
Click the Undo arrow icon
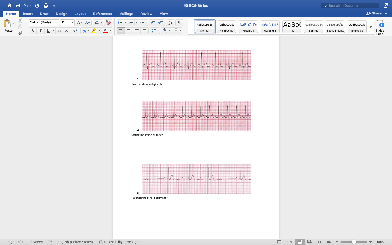26,5
